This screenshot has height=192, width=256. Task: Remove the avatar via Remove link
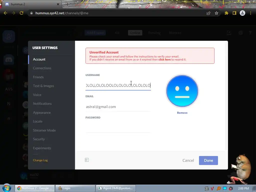tap(182, 113)
